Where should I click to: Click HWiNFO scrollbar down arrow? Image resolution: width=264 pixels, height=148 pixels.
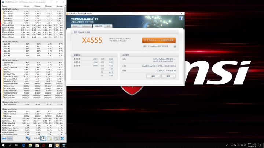point(65,134)
